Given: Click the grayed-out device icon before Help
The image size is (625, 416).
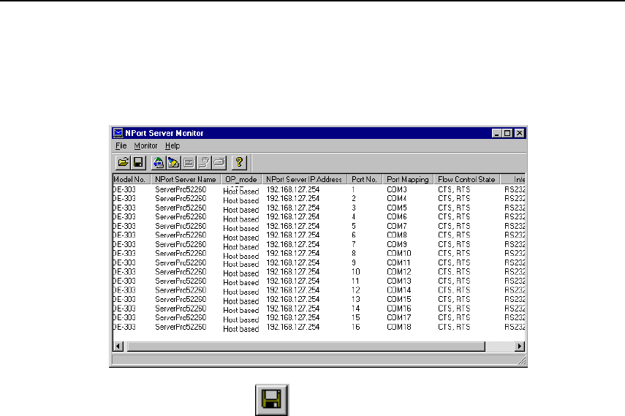Looking at the screenshot, I should 219,162.
